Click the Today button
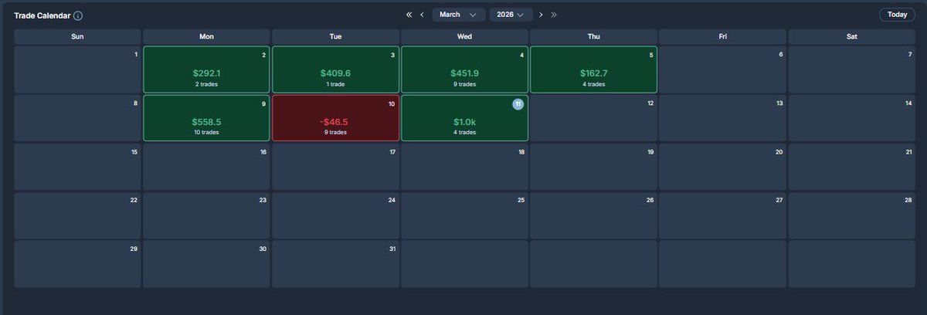The width and height of the screenshot is (927, 315). pyautogui.click(x=897, y=15)
